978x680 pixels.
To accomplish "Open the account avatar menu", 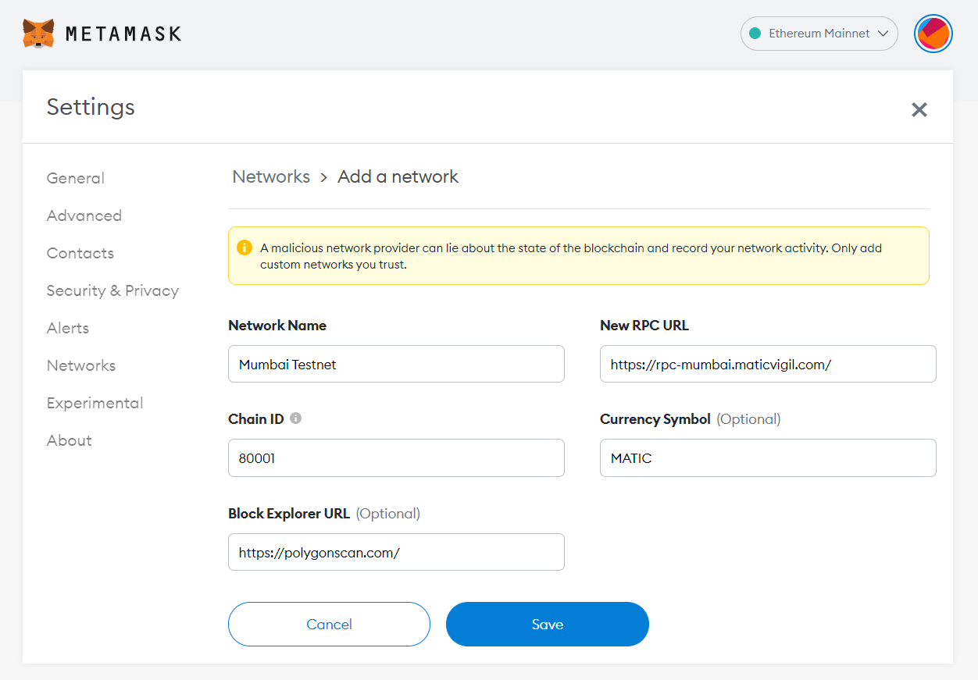I will [933, 34].
